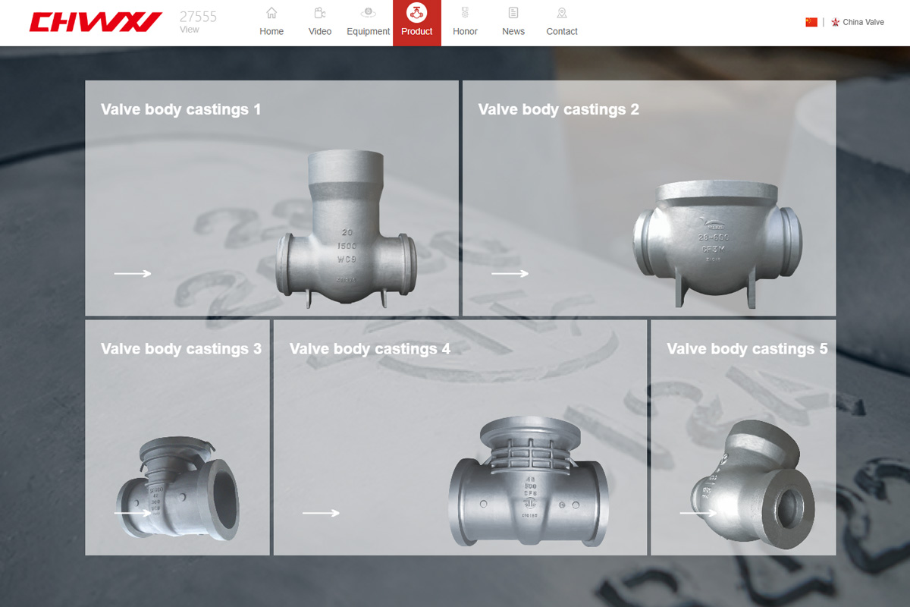Click the Home house icon
This screenshot has width=910, height=607.
[271, 13]
